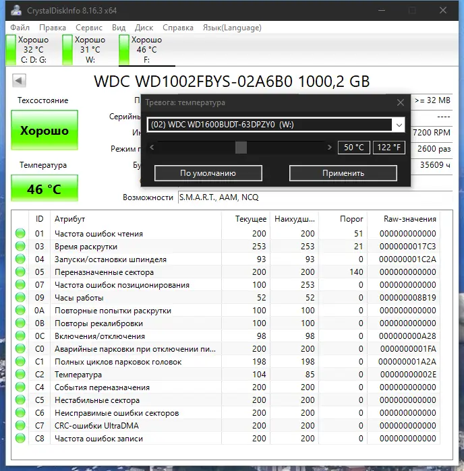
Task: Select row Нестабильные сектора
Action: pyautogui.click(x=226, y=400)
